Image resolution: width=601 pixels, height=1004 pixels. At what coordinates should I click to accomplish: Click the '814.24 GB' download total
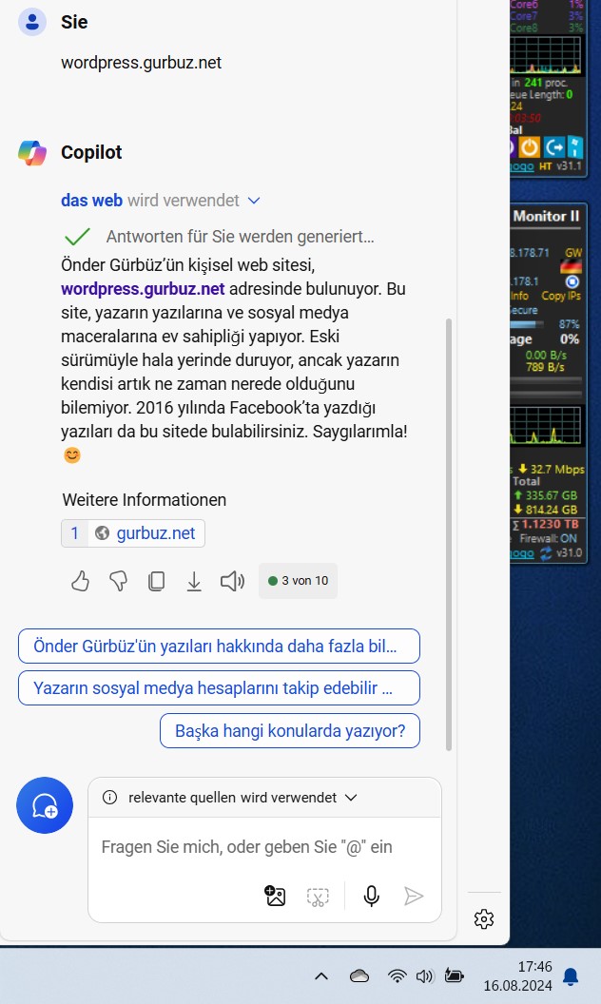pos(552,510)
